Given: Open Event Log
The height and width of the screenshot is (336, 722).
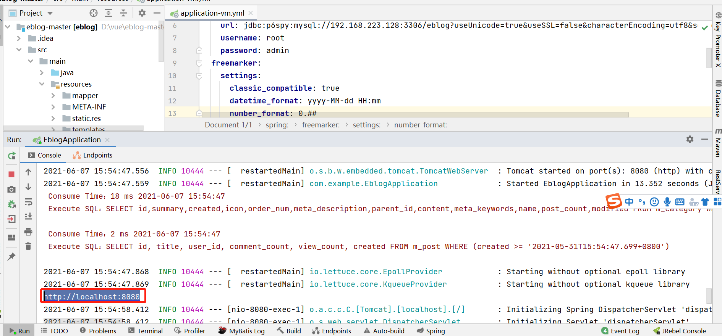Looking at the screenshot, I should point(620,331).
